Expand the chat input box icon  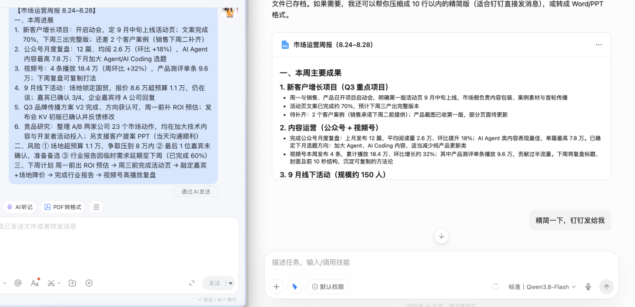192,283
